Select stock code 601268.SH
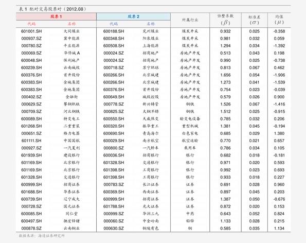 (x=31, y=126)
